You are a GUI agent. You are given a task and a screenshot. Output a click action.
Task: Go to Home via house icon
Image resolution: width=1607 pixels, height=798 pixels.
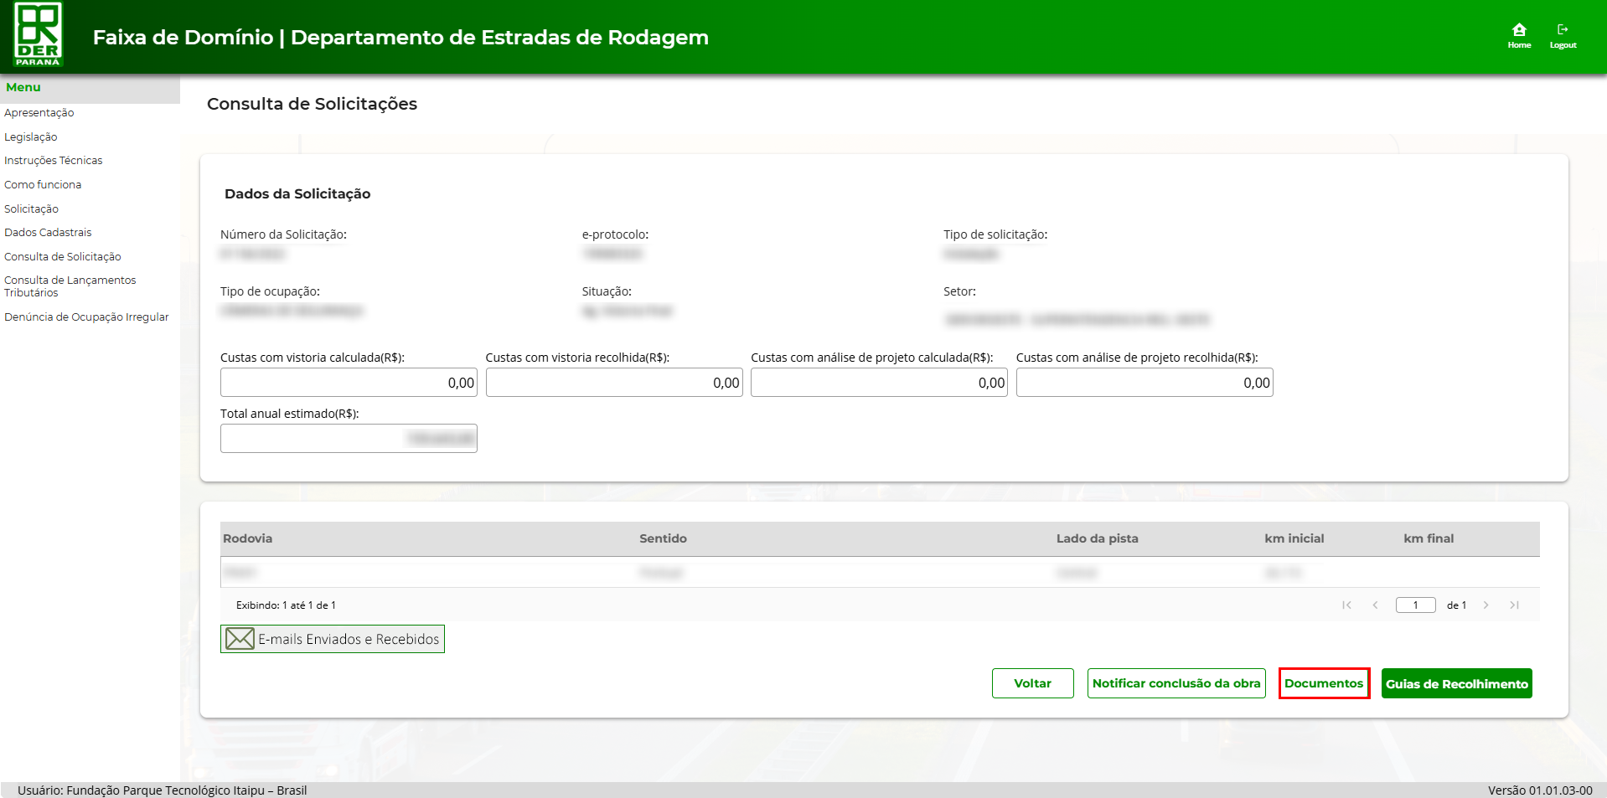(1518, 31)
